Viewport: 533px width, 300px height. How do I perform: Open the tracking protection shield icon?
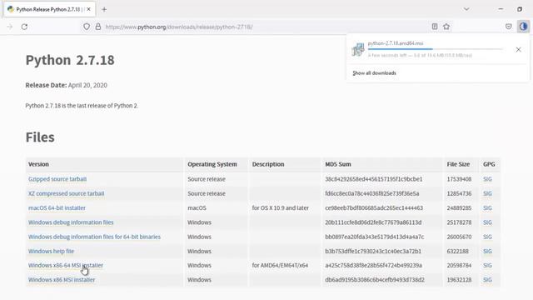pyautogui.click(x=87, y=27)
